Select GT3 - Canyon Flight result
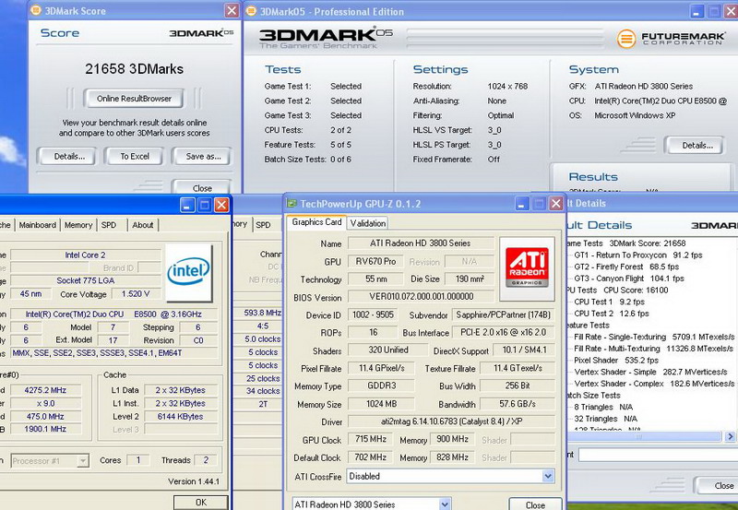The image size is (738, 510). point(629,279)
